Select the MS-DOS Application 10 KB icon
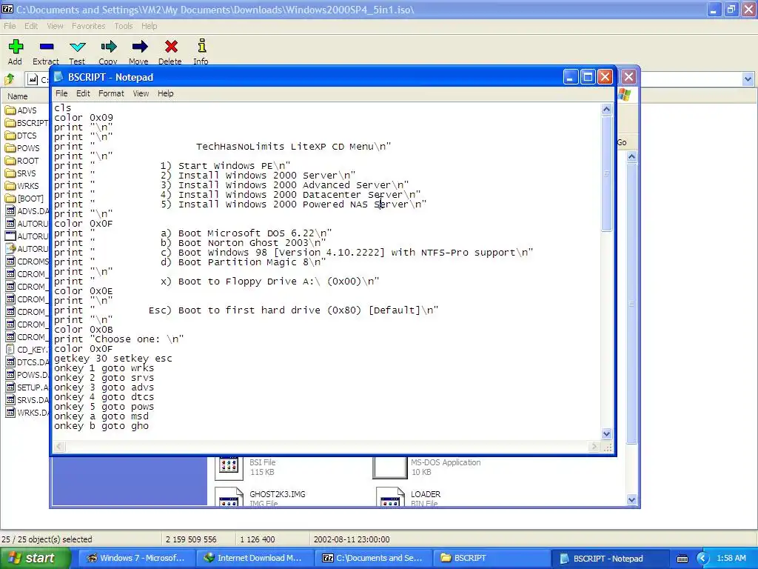Screen dimensions: 758x569 (389, 467)
